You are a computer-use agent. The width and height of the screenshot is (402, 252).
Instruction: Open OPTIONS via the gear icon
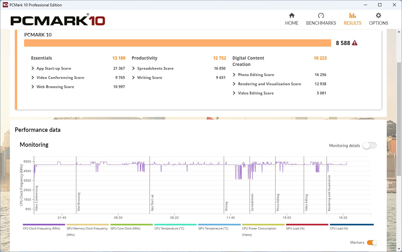[x=378, y=16]
